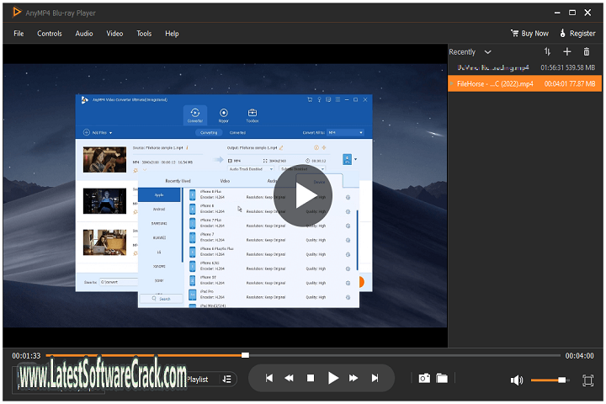Take a snapshot with camera icon
The width and height of the screenshot is (606, 404).
[424, 379]
